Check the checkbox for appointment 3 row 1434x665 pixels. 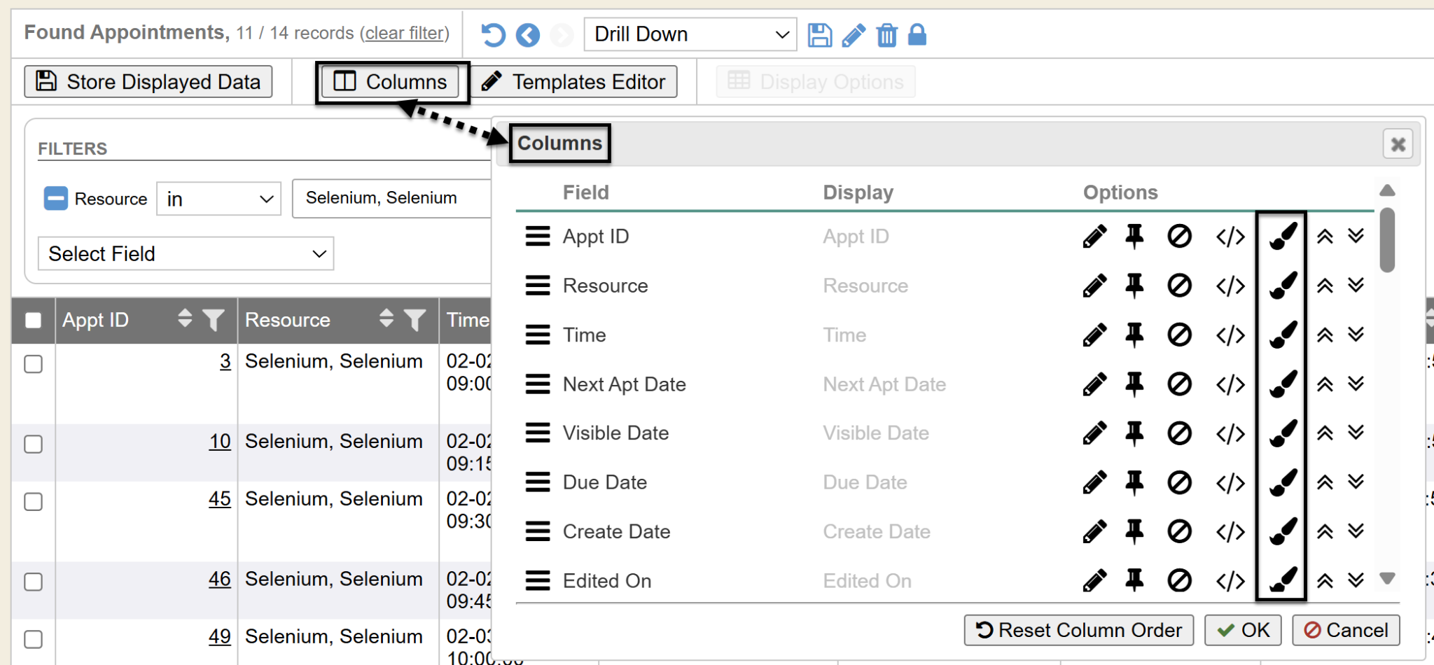point(33,364)
